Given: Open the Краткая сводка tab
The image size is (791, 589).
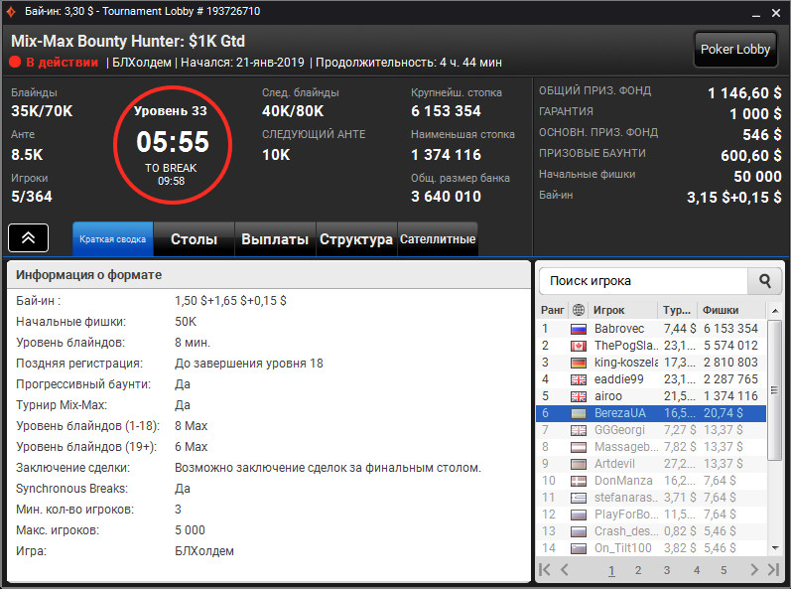Looking at the screenshot, I should click(x=113, y=239).
